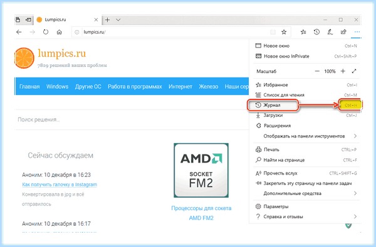
Task: Open Загрузки downloads menu entry
Action: (306, 115)
